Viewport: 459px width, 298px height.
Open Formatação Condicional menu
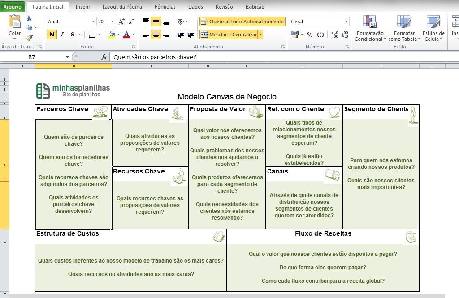370,28
